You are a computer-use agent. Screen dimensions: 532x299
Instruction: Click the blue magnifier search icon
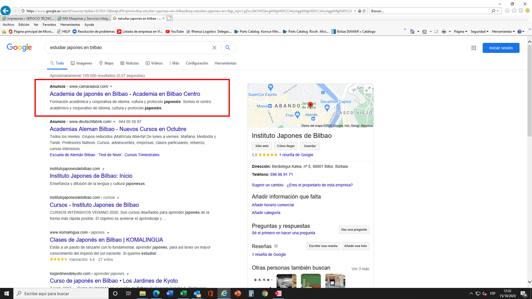pos(228,48)
